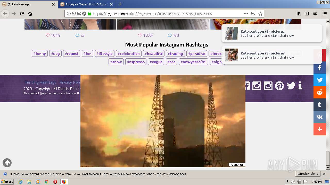Share on Facebook via side bar

click(x=320, y=68)
